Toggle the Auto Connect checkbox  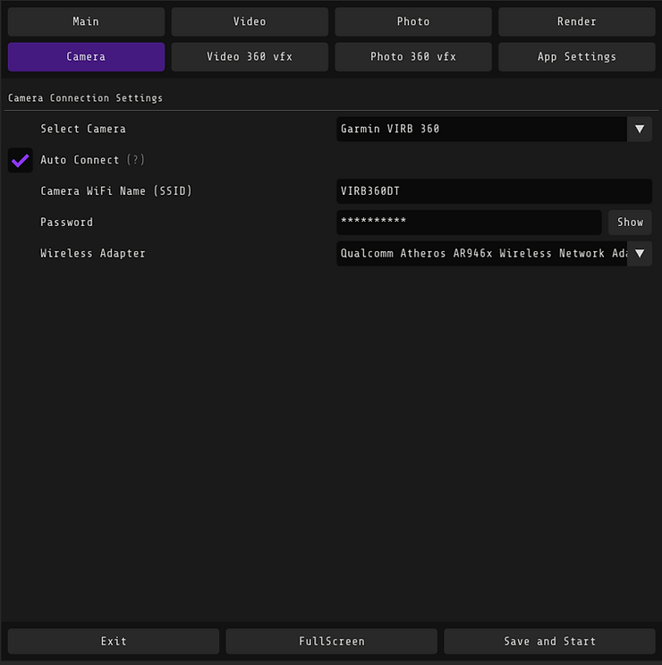pyautogui.click(x=21, y=160)
